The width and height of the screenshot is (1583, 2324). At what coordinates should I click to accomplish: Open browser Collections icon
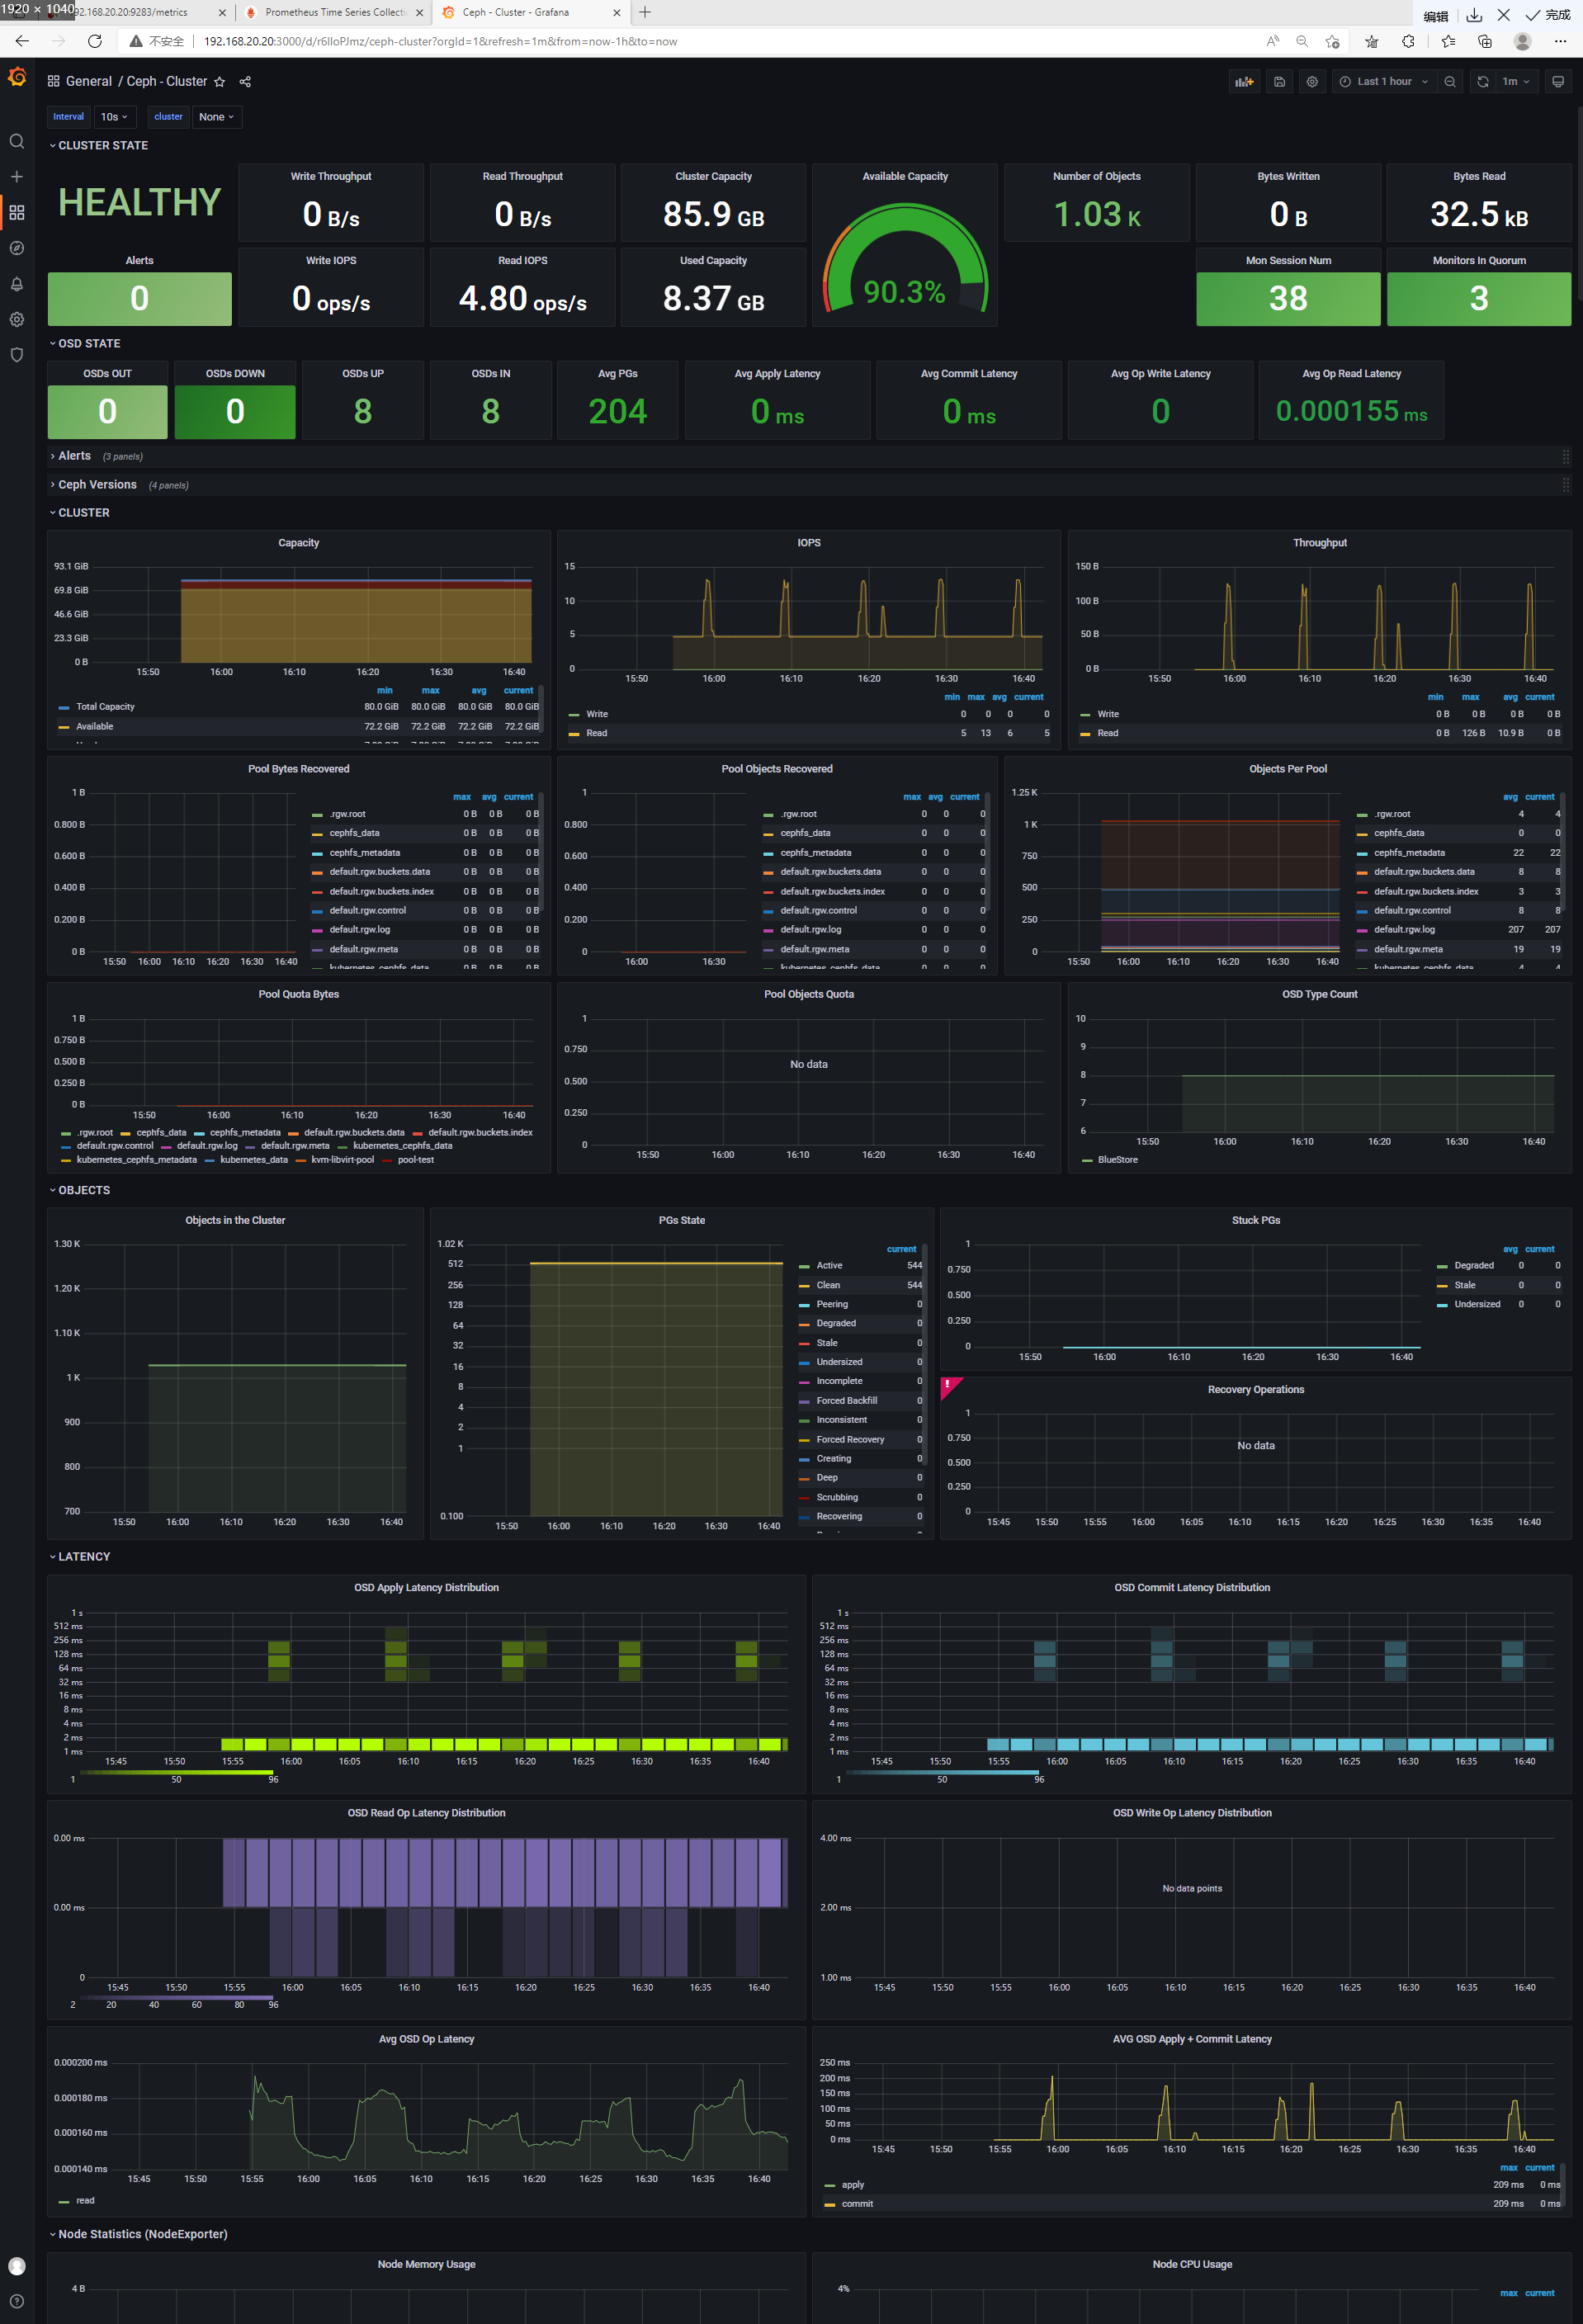point(1485,41)
